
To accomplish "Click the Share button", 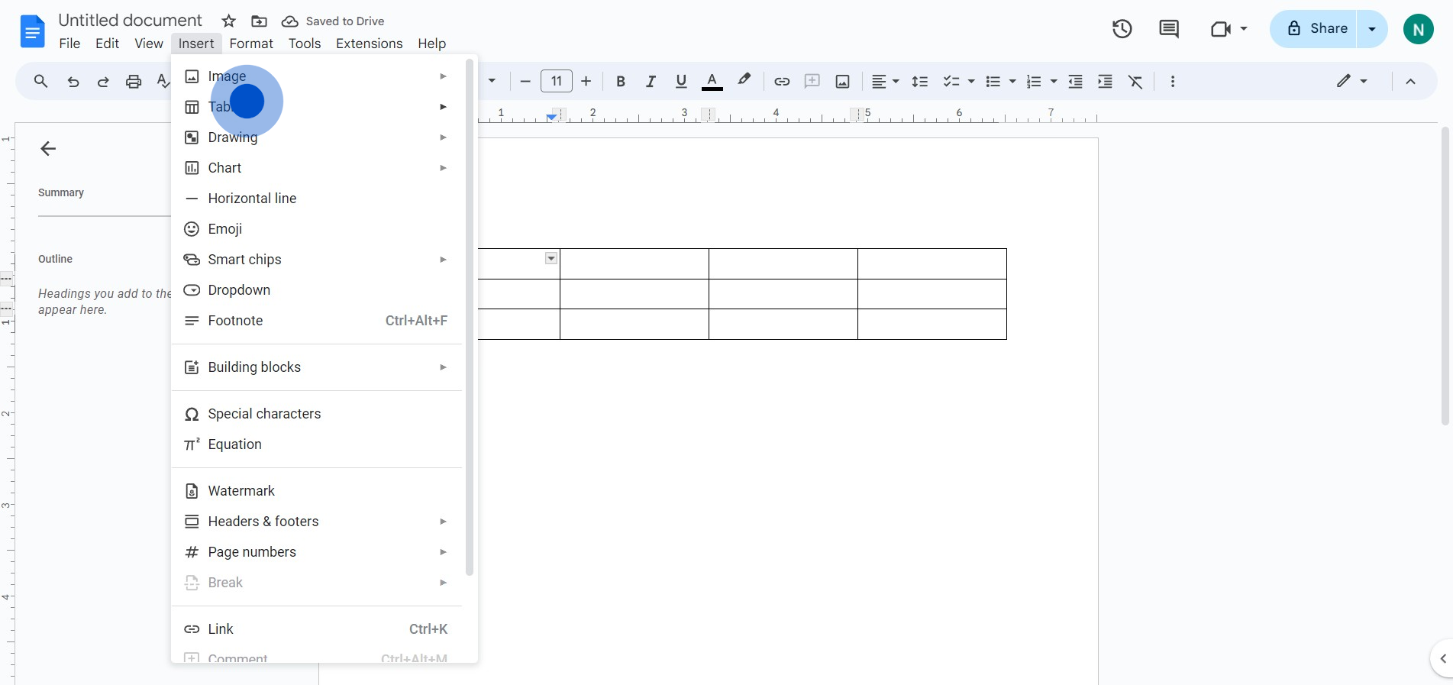I will point(1318,29).
